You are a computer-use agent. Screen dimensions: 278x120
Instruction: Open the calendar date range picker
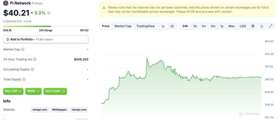(253, 26)
